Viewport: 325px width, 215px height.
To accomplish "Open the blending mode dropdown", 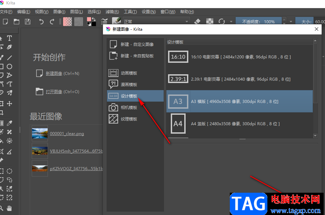I will point(156,22).
